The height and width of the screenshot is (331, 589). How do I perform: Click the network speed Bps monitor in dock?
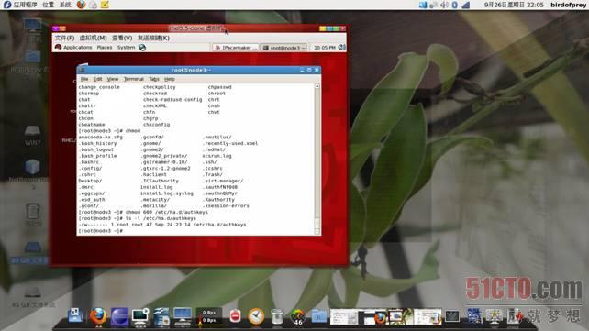click(209, 316)
